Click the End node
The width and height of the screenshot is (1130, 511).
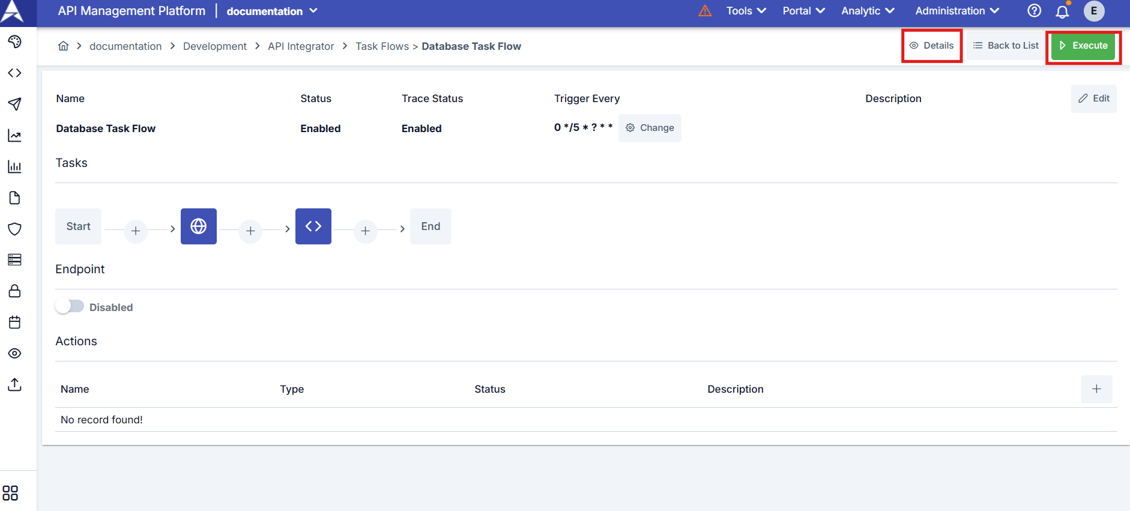431,226
